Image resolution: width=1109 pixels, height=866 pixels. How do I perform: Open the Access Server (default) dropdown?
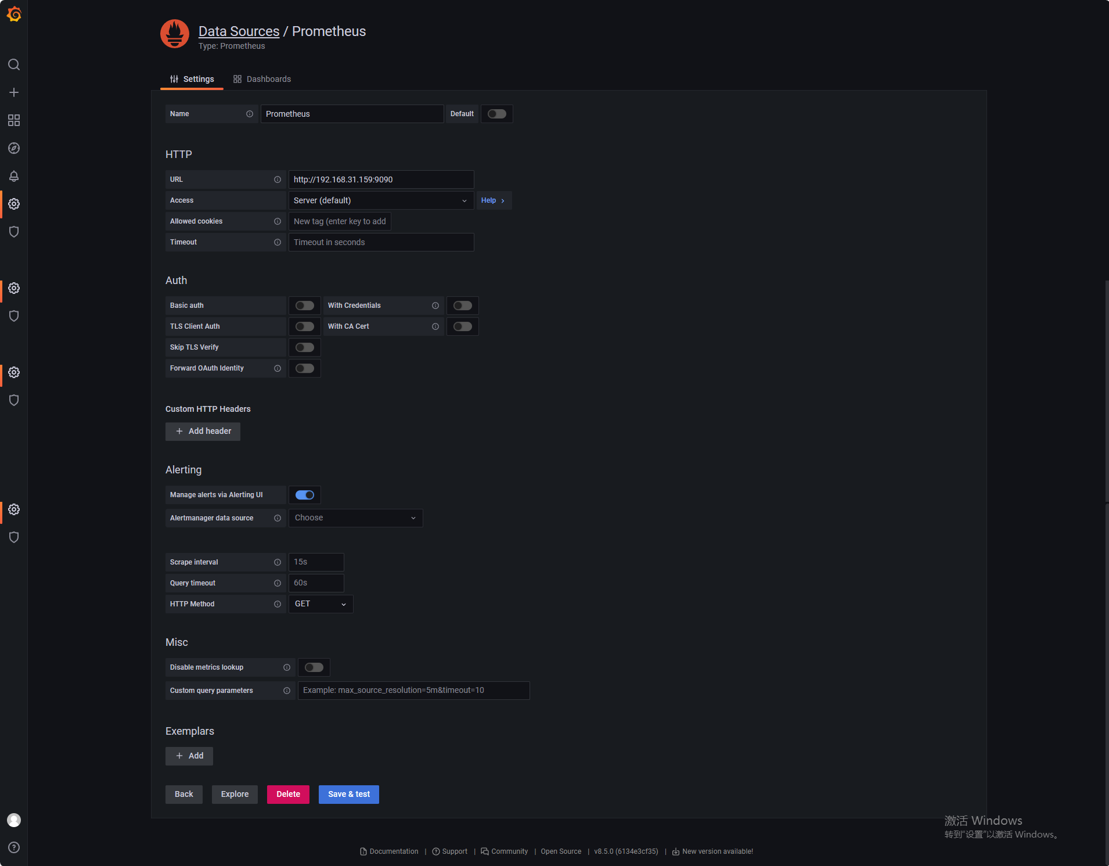[x=381, y=200]
